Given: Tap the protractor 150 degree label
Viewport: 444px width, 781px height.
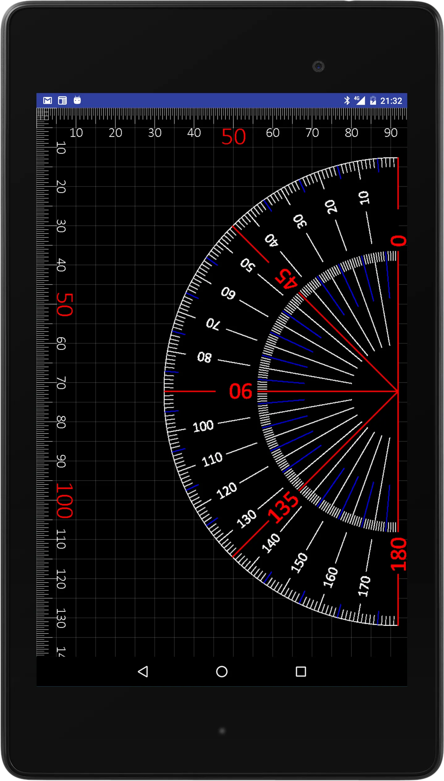Looking at the screenshot, I should coord(299,563).
